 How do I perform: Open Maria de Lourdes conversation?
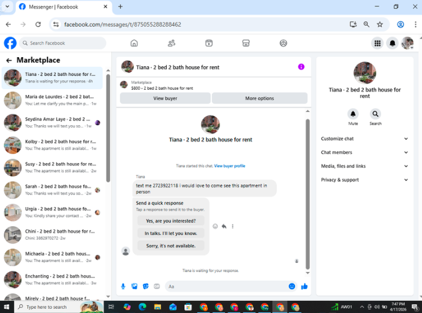(52, 100)
